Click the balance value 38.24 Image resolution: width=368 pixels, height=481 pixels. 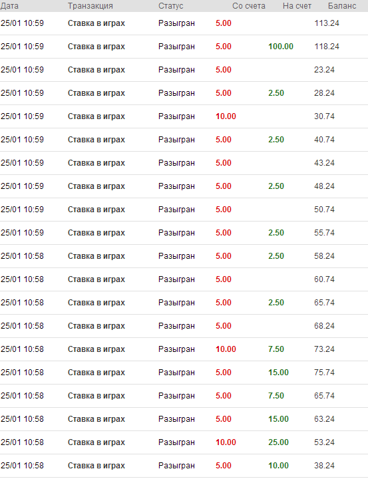click(324, 466)
